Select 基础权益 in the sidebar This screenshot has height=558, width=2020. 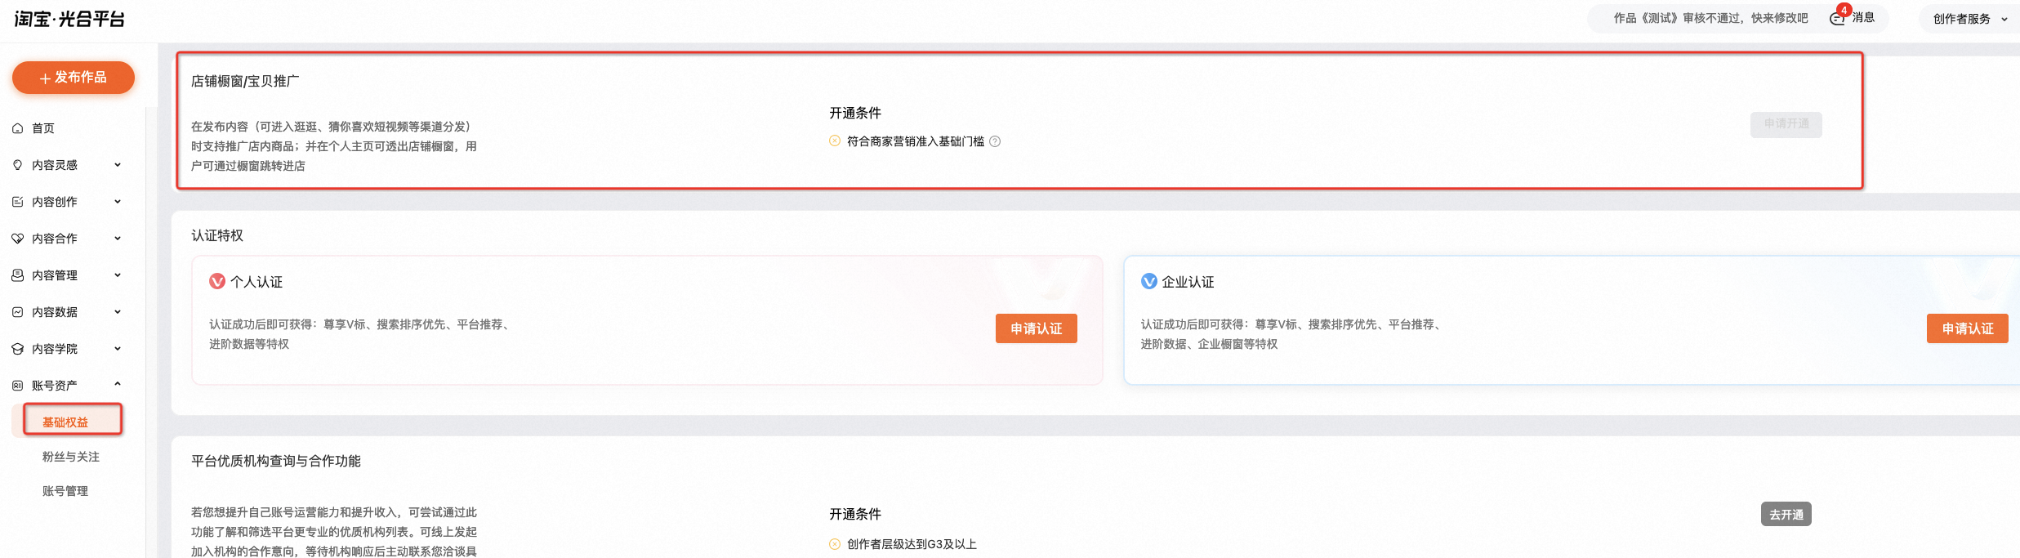click(x=69, y=419)
